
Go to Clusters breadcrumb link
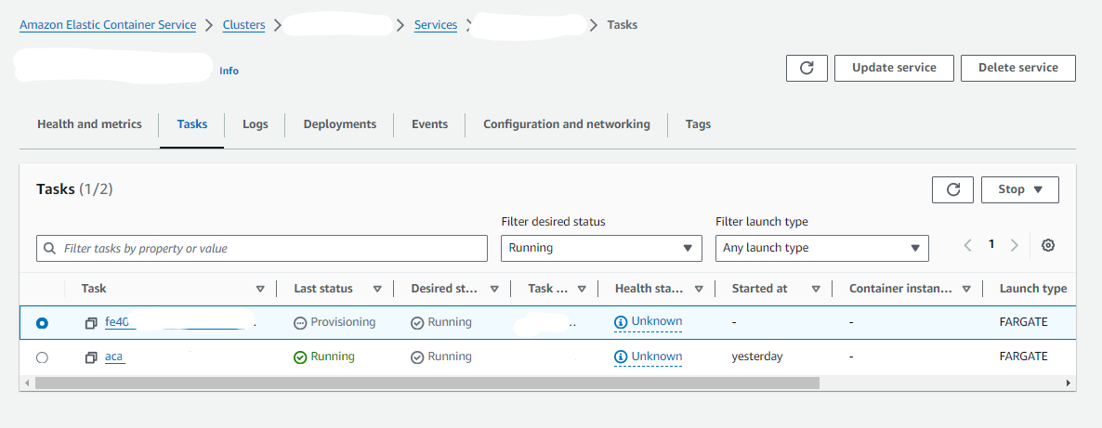point(243,25)
